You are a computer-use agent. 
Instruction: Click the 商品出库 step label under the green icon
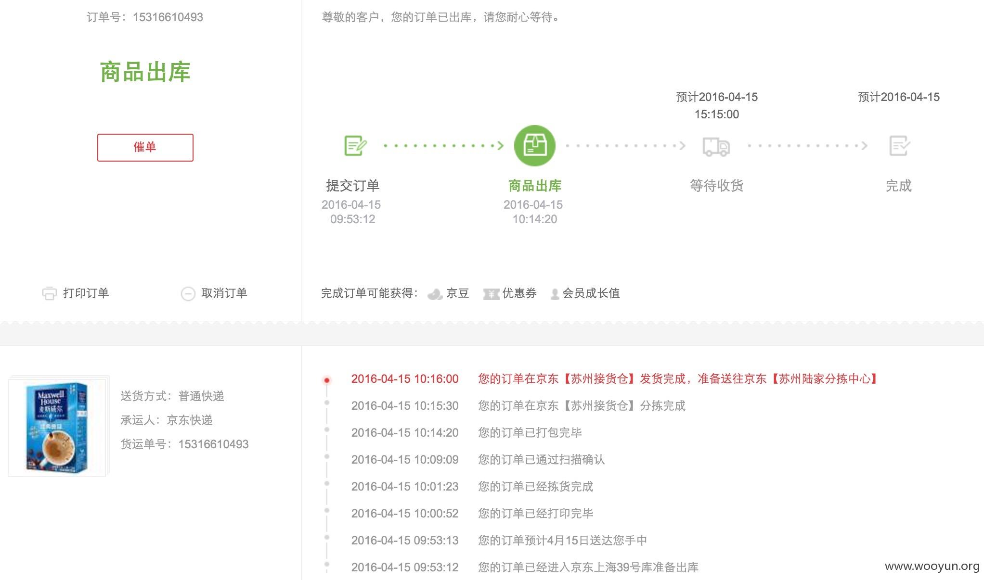pyautogui.click(x=535, y=186)
